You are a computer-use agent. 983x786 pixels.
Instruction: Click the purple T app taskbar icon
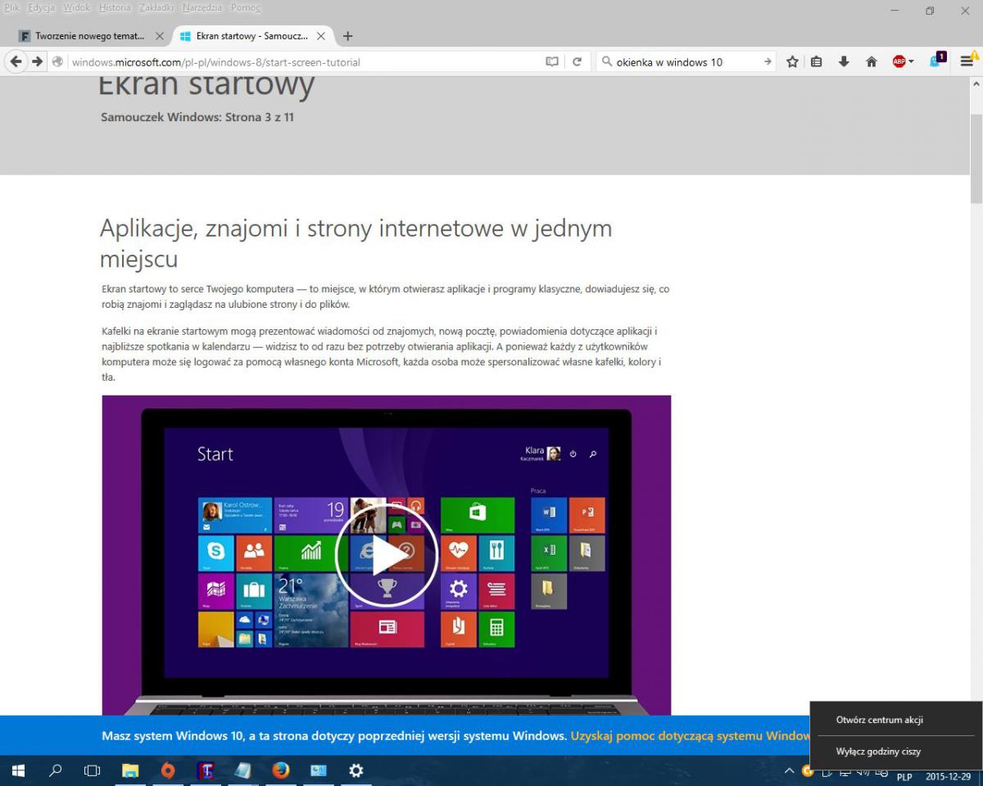206,770
